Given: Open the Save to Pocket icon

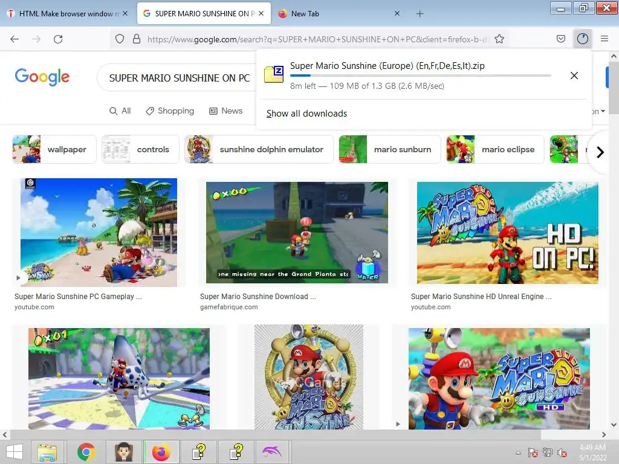Looking at the screenshot, I should (560, 39).
